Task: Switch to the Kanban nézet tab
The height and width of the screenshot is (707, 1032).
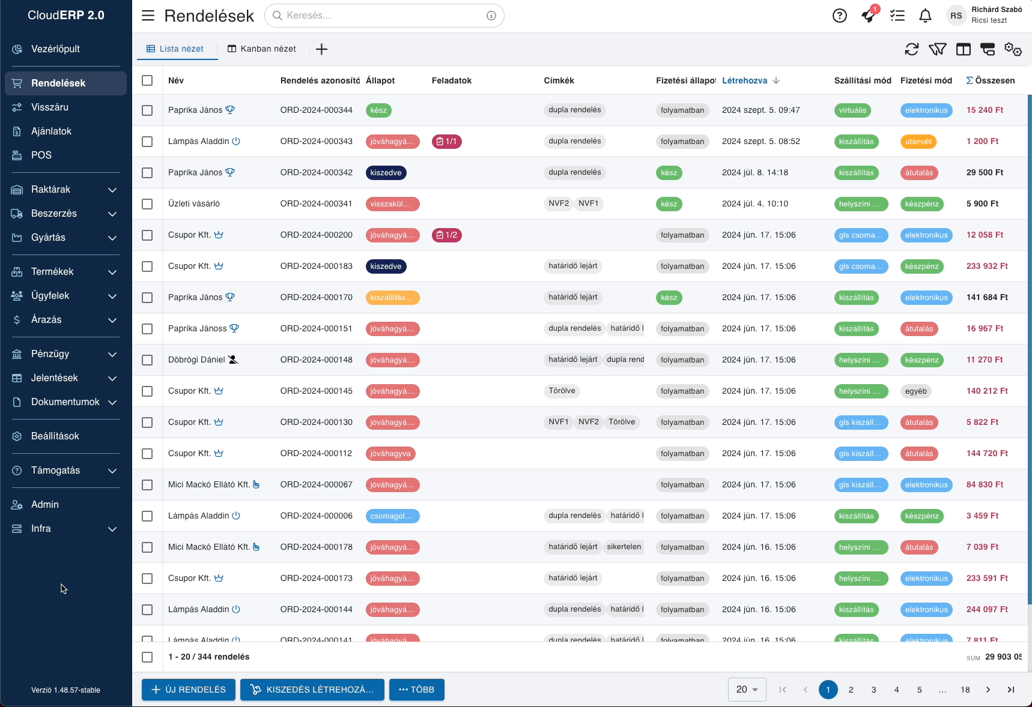Action: pos(262,49)
